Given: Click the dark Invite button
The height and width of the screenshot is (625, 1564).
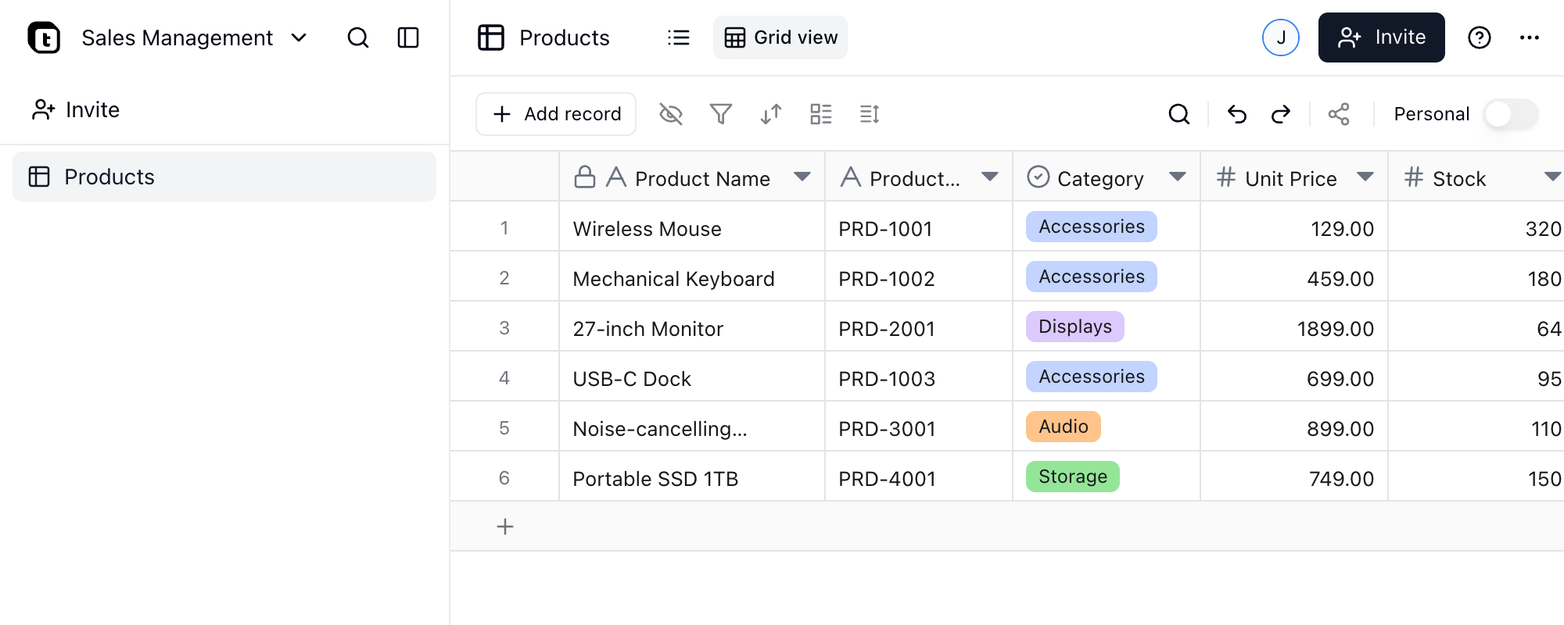Looking at the screenshot, I should pos(1382,37).
